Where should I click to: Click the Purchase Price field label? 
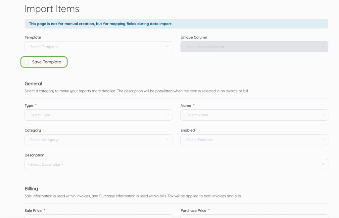[x=193, y=210]
